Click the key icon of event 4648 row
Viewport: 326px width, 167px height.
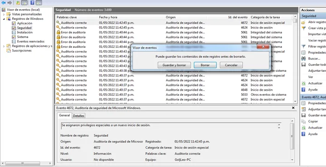58,90
